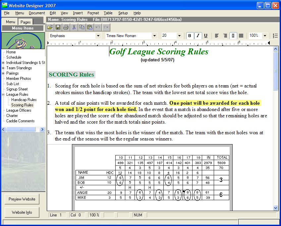The width and height of the screenshot is (281, 226).
Task: Switch to the Menu tab
Action: point(10,22)
